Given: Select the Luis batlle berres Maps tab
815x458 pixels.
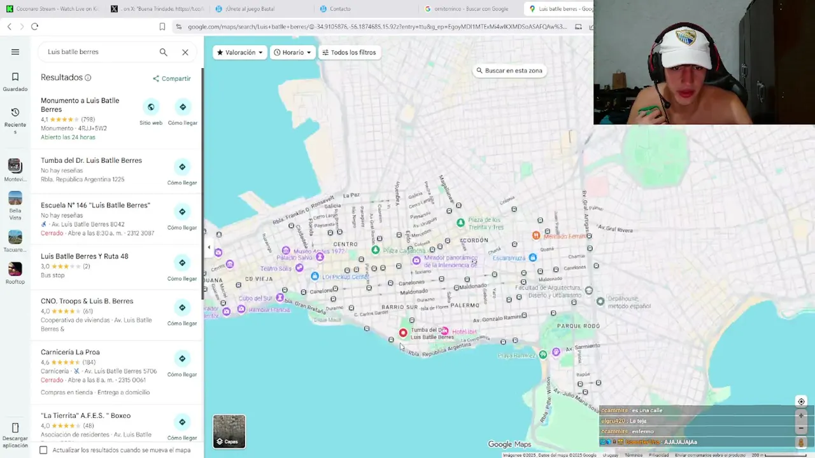Looking at the screenshot, I should coord(559,9).
